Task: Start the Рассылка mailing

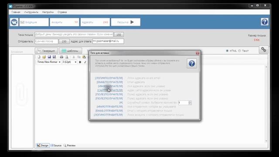Action: pyautogui.click(x=126, y=22)
